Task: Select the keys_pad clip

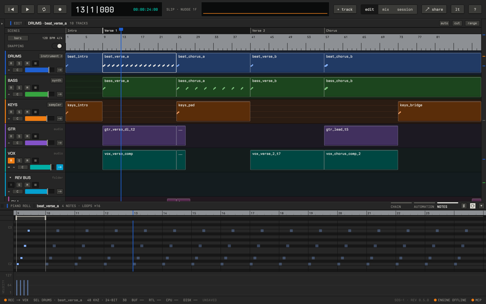Action: point(213,111)
